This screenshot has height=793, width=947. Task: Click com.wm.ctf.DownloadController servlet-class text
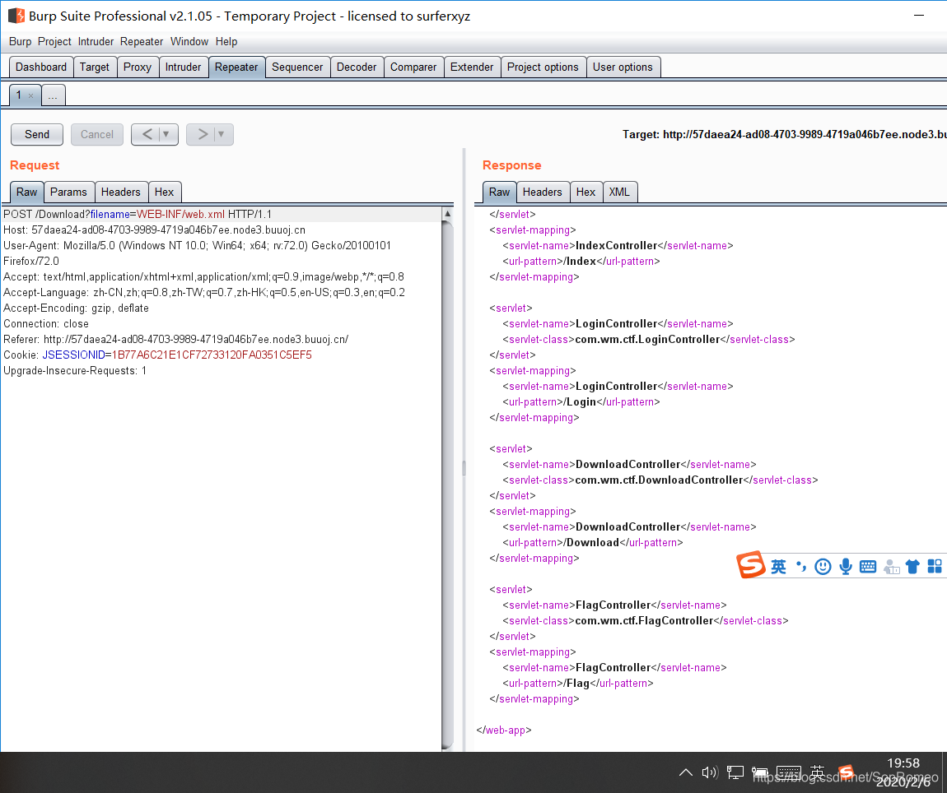659,480
